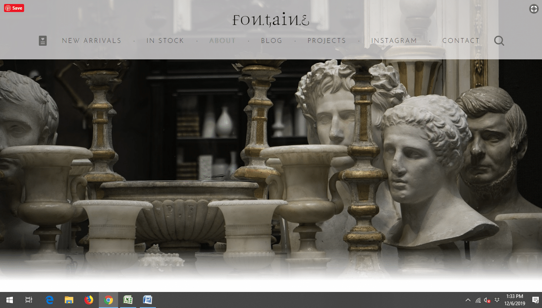This screenshot has width=542, height=308.
Task: Switch to Excel on the taskbar
Action: pyautogui.click(x=128, y=300)
